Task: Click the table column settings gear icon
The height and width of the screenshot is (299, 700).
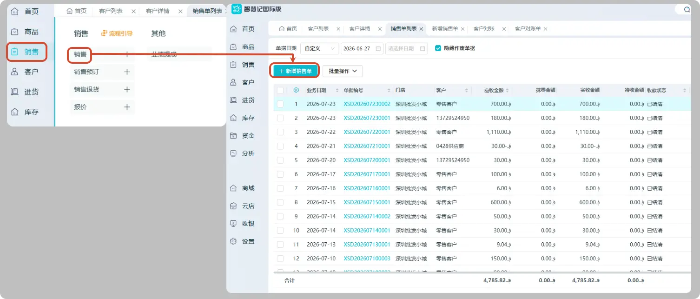Action: click(x=296, y=90)
